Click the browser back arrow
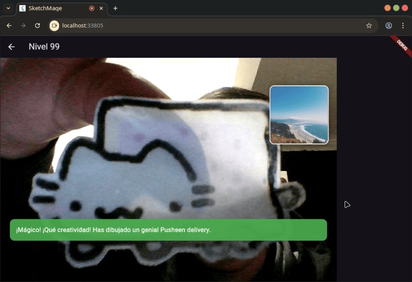 pyautogui.click(x=9, y=26)
